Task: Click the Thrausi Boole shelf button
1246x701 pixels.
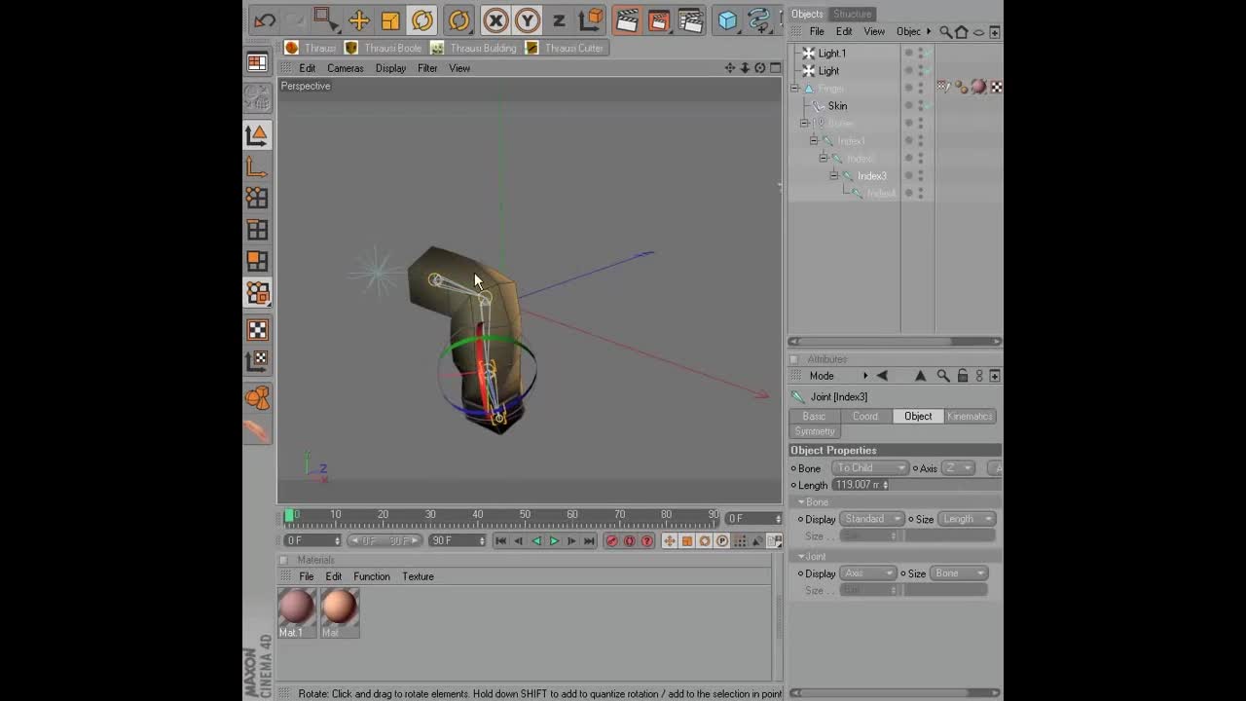Action: [x=384, y=48]
